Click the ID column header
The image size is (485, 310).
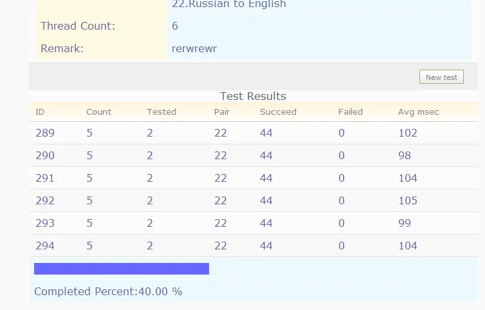click(40, 112)
